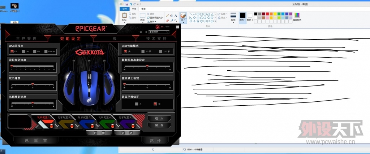This screenshot has height=154, width=370.
Task: Select the Pencil tool in Paint
Action: coord(168,16)
